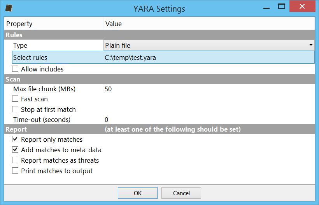Enable the Fast scan checkbox

[x=15, y=99]
